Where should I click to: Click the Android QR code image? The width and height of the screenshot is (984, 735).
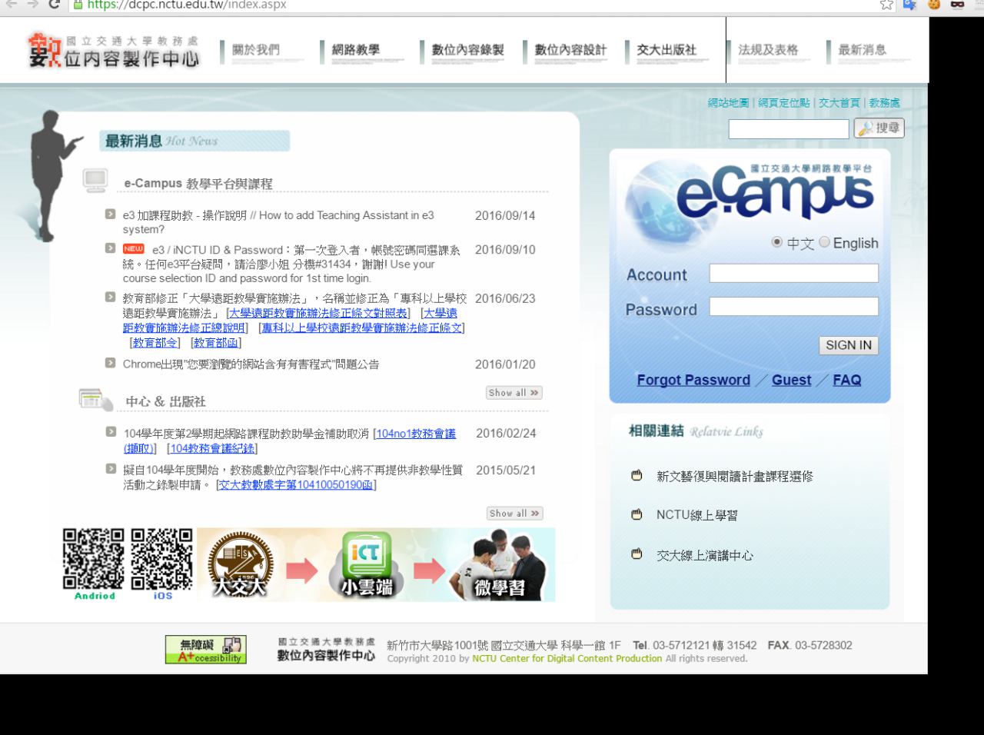pos(93,559)
